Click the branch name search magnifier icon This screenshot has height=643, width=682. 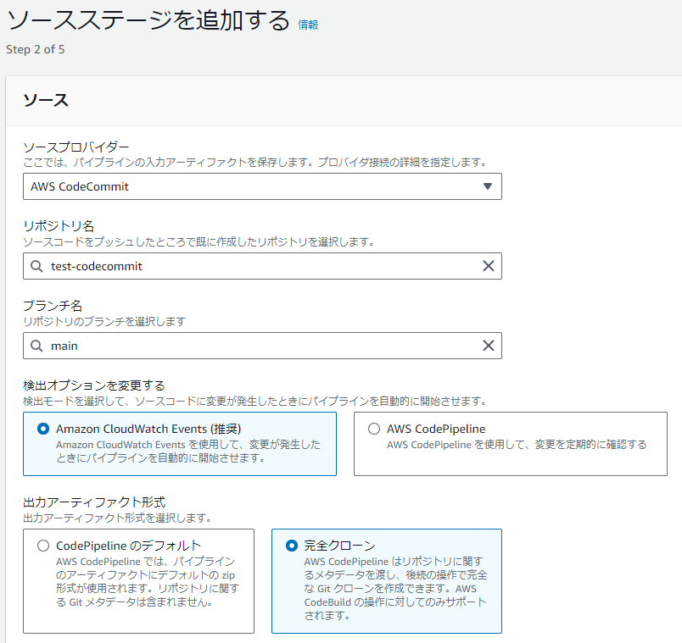[x=36, y=346]
